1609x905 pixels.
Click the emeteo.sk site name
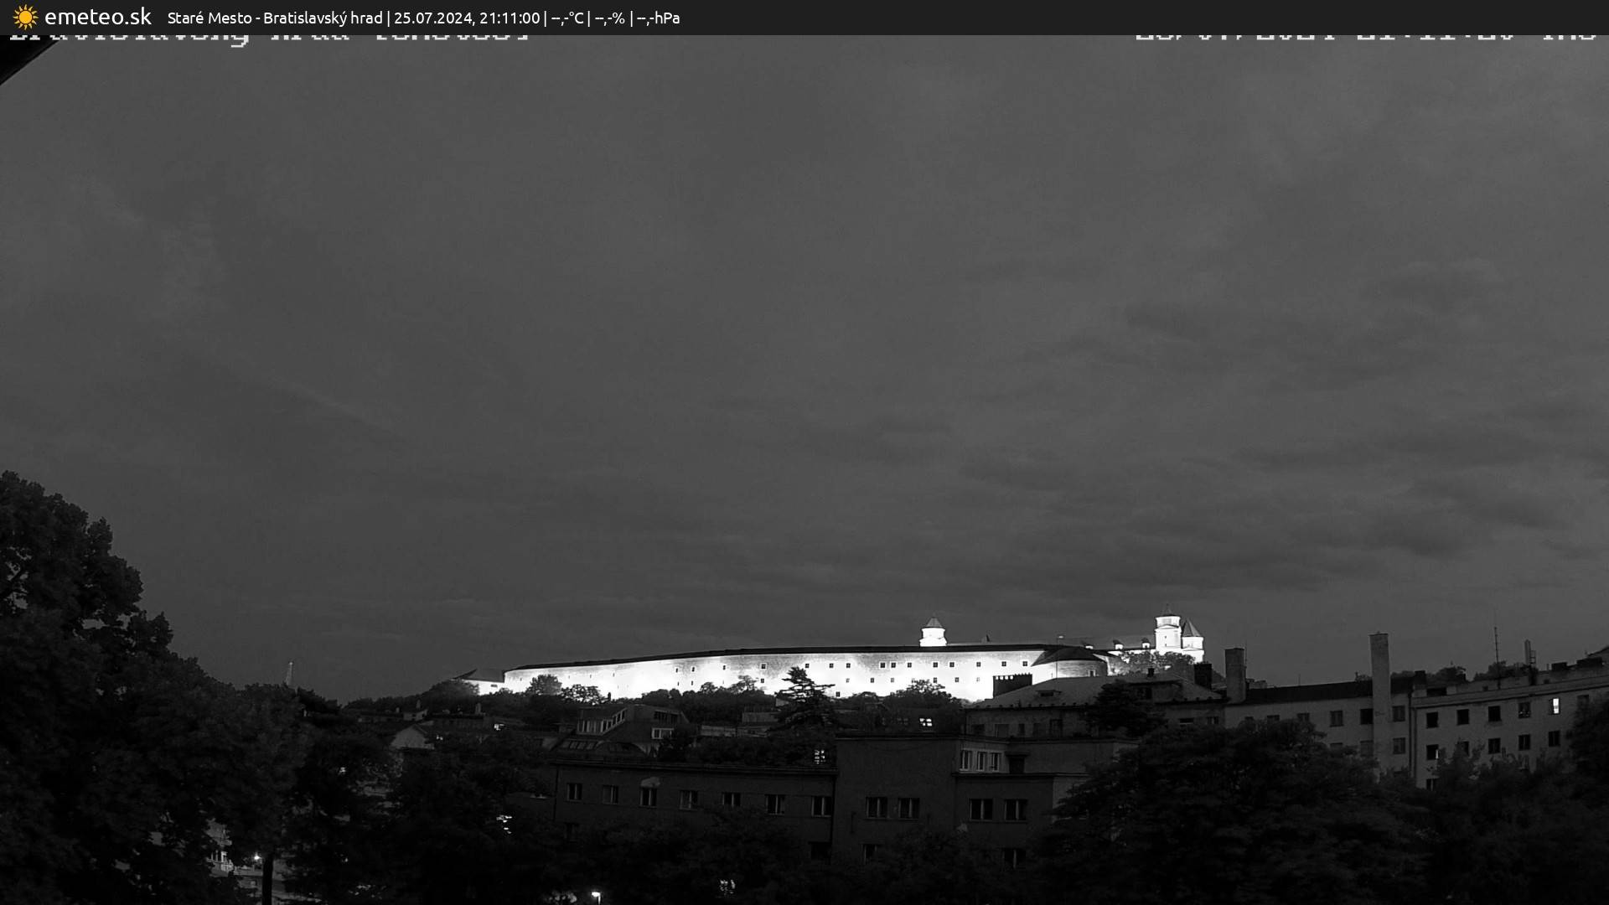point(97,17)
